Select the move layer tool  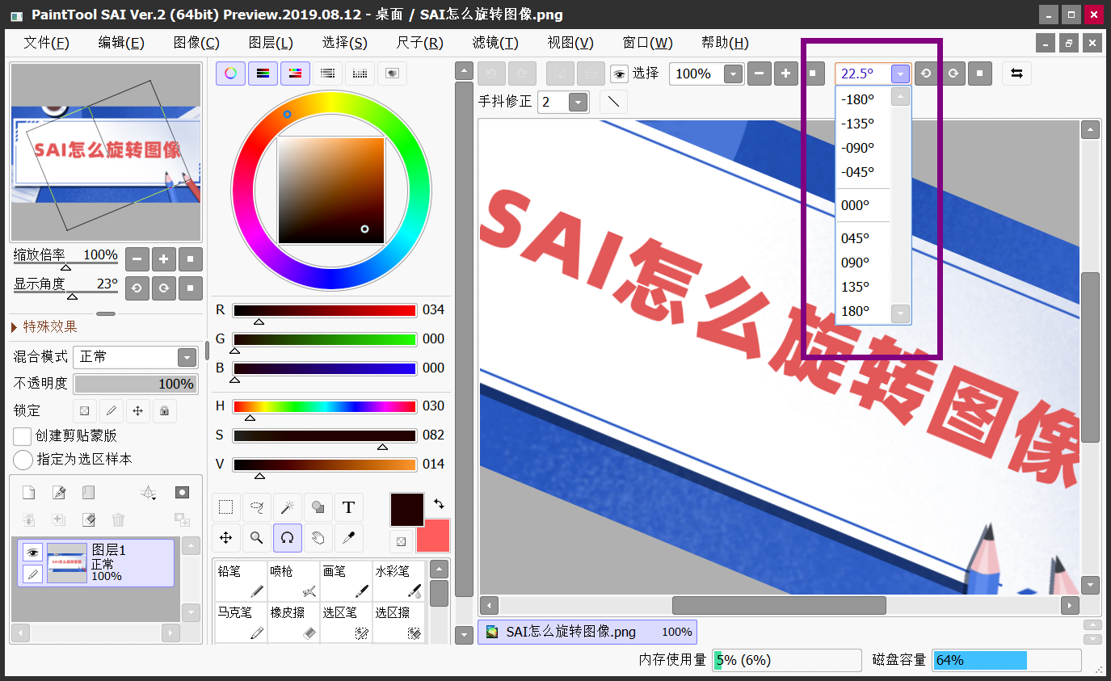pos(226,537)
